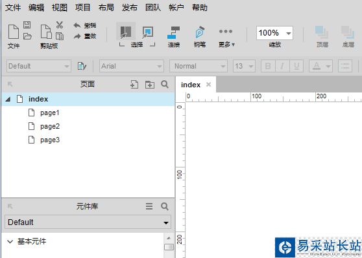Open the 编辑 menu
Image resolution: width=362 pixels, height=258 pixels.
(36, 8)
